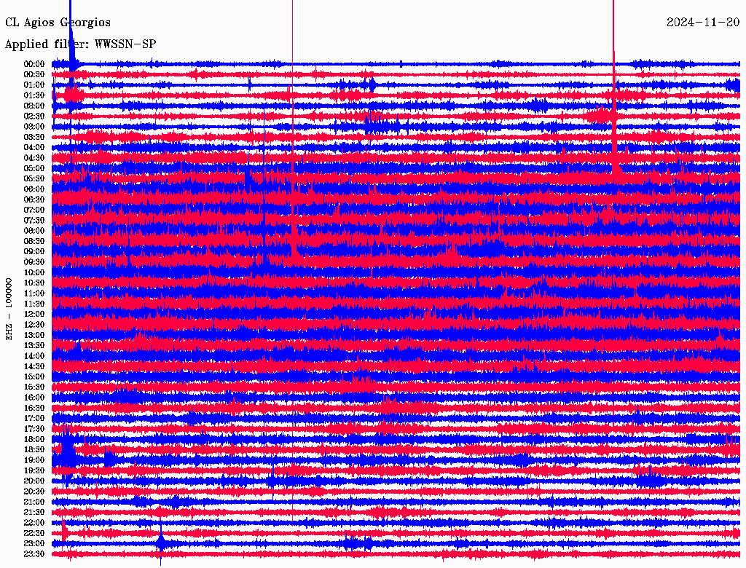Select the 02:00 time row label
Image resolution: width=746 pixels, height=568 pixels.
pyautogui.click(x=34, y=106)
